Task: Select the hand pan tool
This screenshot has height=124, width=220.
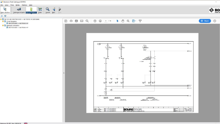Action: click(x=123, y=21)
